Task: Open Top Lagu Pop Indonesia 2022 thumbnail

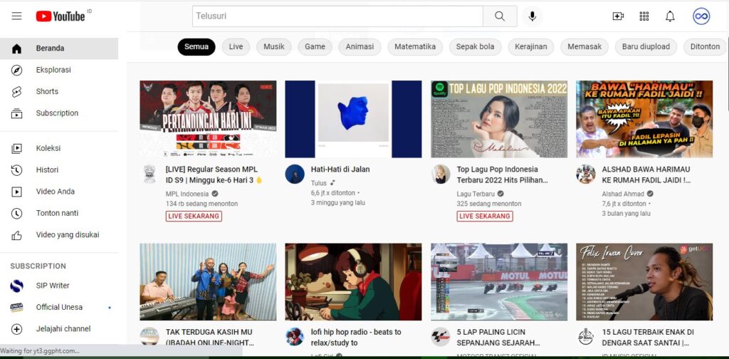Action: click(x=499, y=119)
